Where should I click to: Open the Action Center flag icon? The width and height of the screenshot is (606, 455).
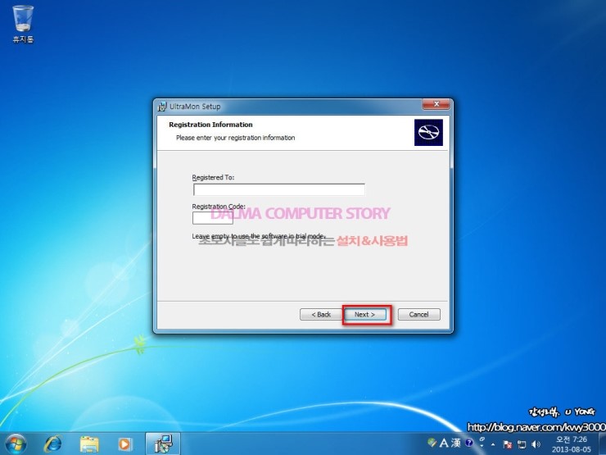(508, 444)
